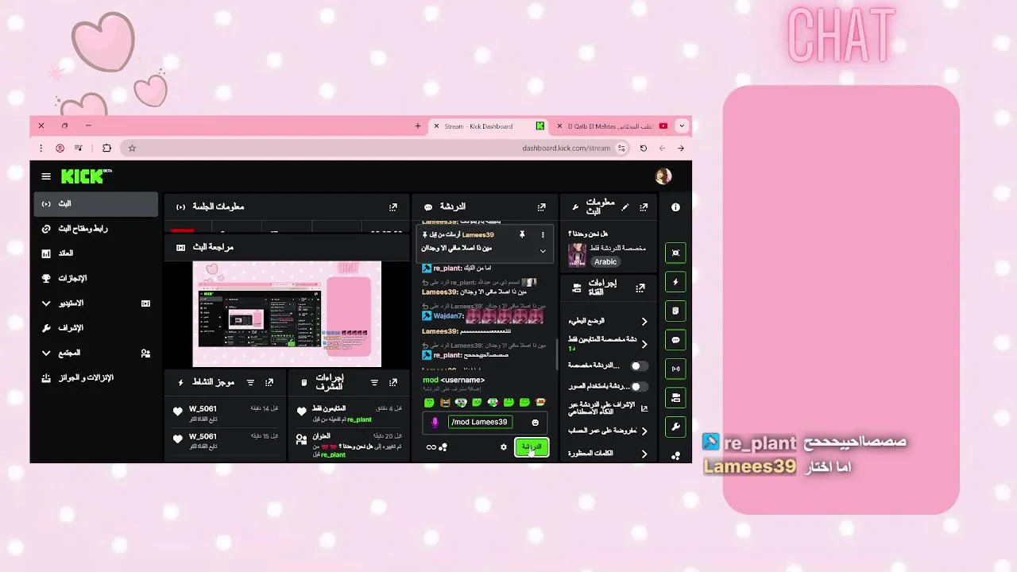This screenshot has height=572, width=1017.
Task: Click the channel actions icon in right toolbar
Action: coord(675,398)
